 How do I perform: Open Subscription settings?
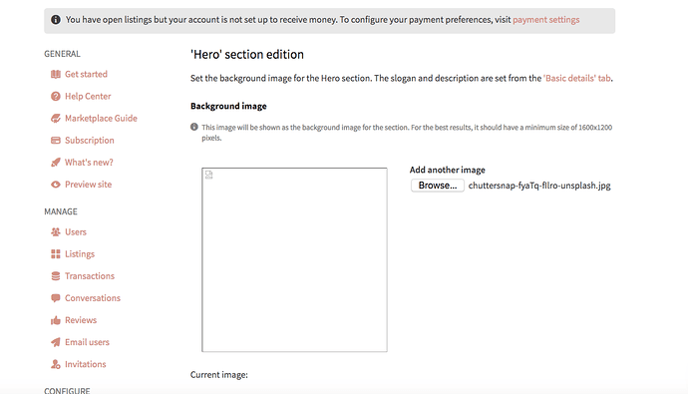(90, 141)
